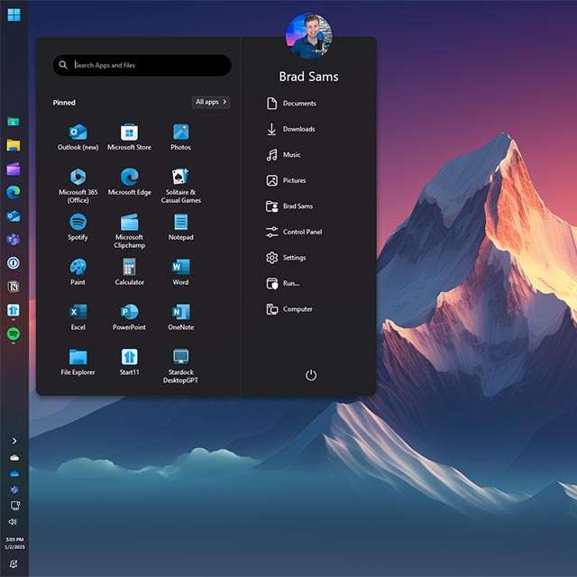Image resolution: width=577 pixels, height=577 pixels.
Task: Open Solitaire & Casual Games
Action: pyautogui.click(x=180, y=186)
